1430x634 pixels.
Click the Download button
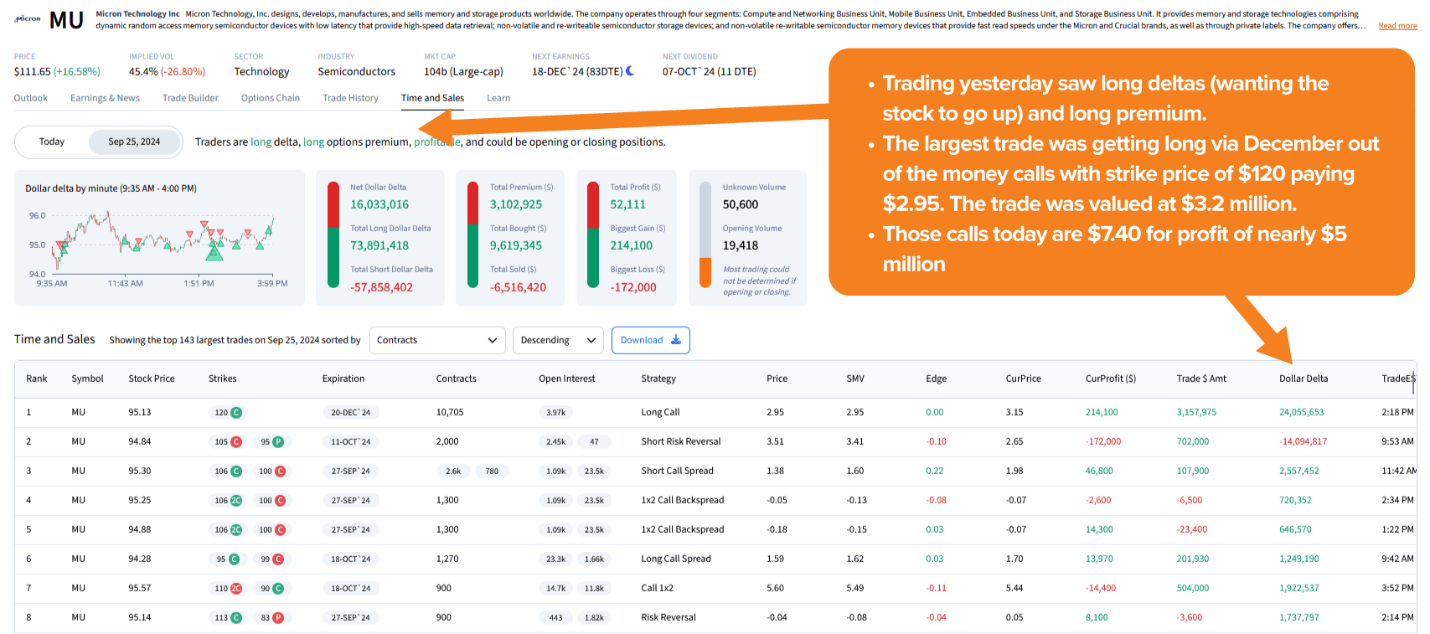point(651,340)
